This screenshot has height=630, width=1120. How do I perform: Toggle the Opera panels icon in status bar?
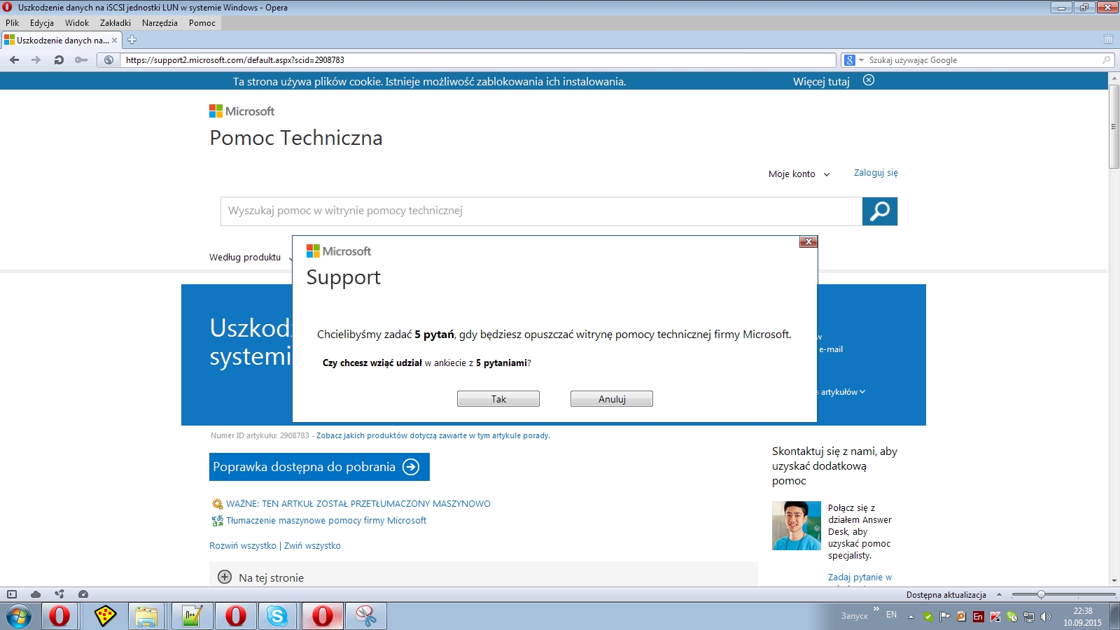(12, 594)
